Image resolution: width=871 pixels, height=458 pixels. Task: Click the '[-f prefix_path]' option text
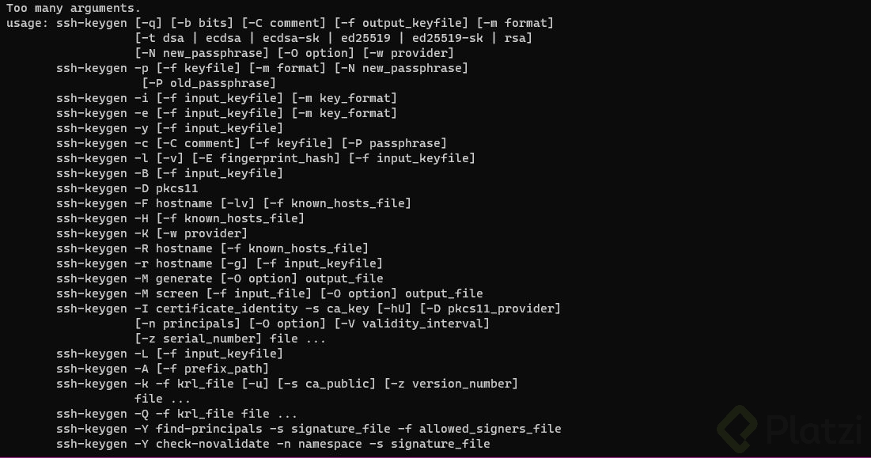click(x=213, y=368)
